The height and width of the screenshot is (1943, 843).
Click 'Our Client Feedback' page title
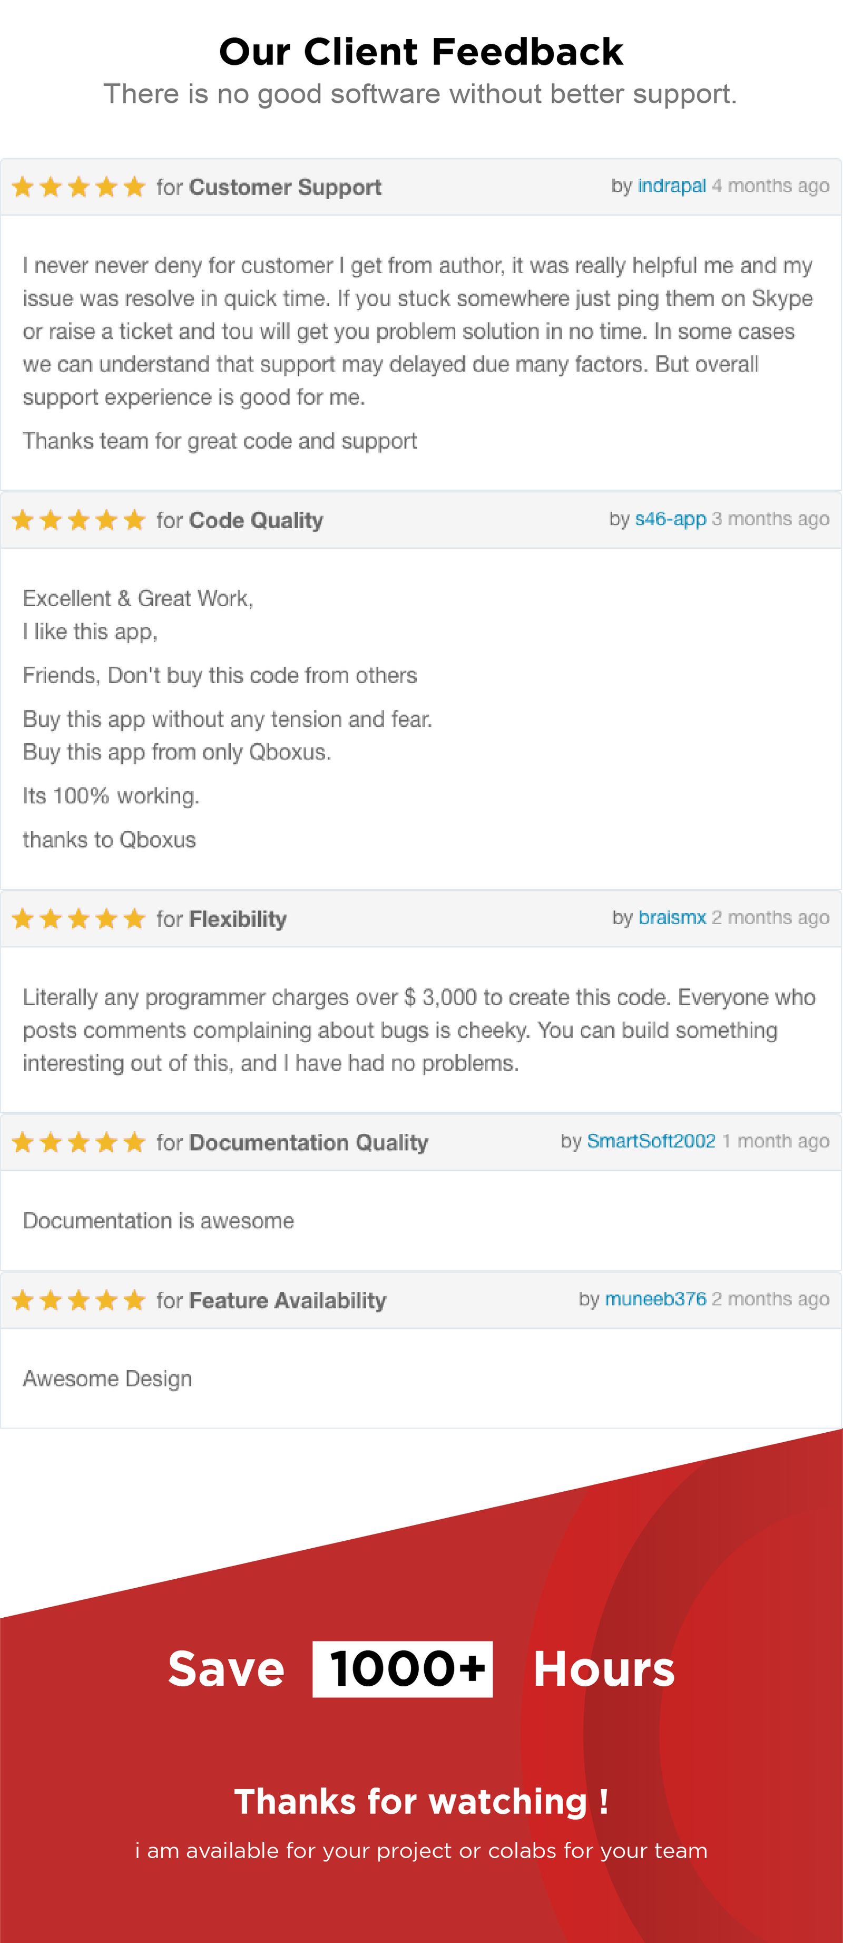coord(421,52)
